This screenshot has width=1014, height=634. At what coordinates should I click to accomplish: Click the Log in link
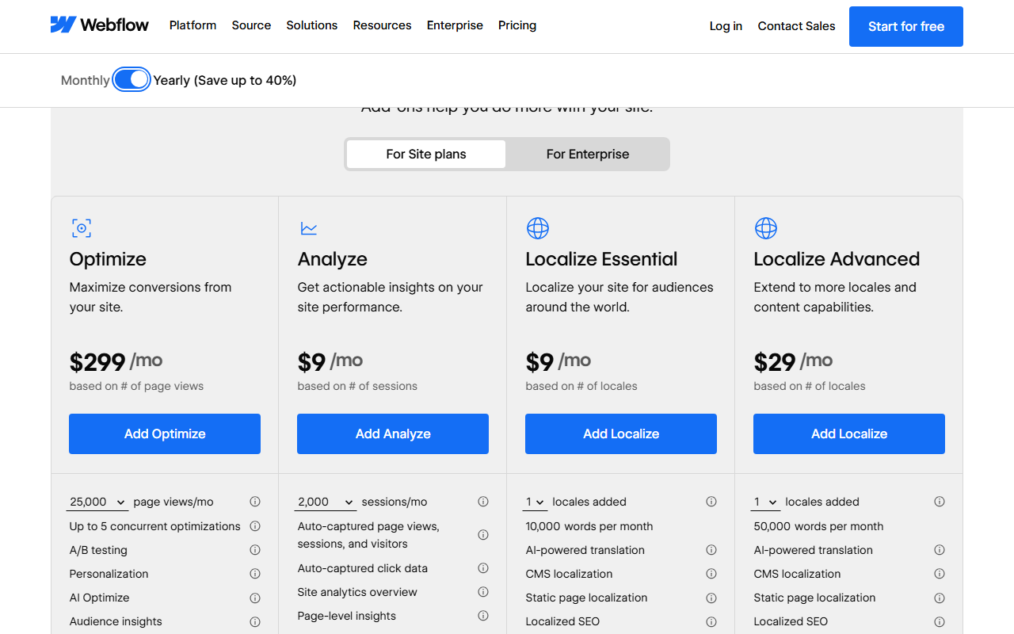coord(726,26)
